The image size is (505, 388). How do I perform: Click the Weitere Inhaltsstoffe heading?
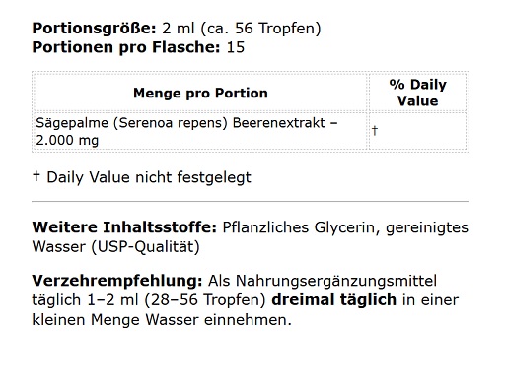point(124,227)
